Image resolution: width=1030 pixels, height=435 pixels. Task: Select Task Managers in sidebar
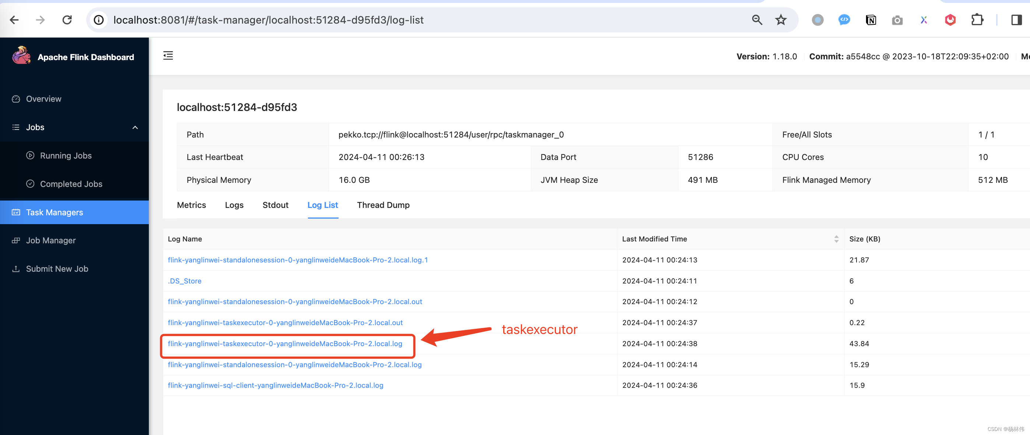[54, 212]
